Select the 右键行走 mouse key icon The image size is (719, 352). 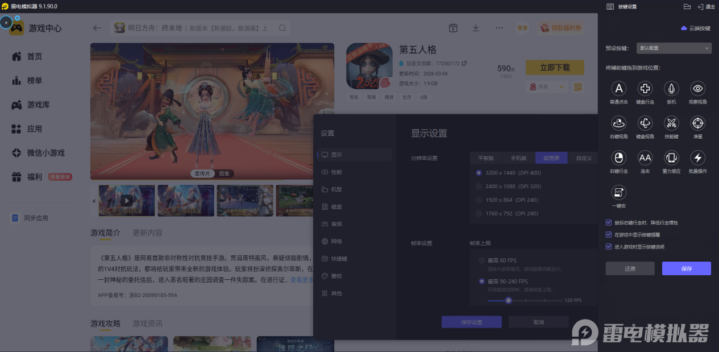618,158
